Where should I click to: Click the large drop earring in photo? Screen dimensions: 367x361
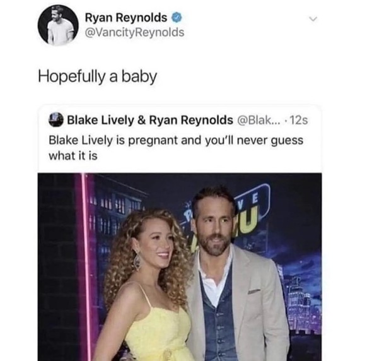pos(137,260)
